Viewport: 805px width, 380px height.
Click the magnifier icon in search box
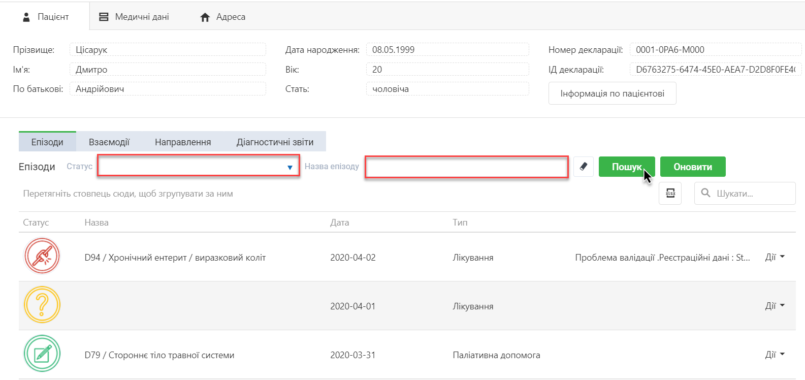[705, 193]
